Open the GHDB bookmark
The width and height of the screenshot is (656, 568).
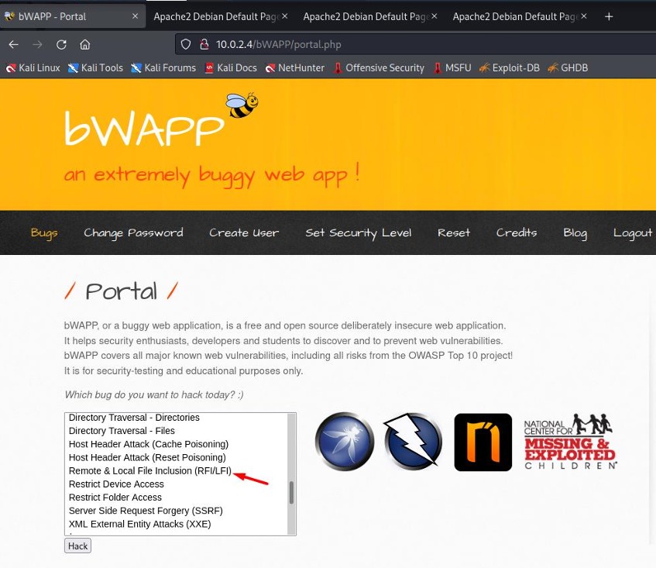pos(568,68)
